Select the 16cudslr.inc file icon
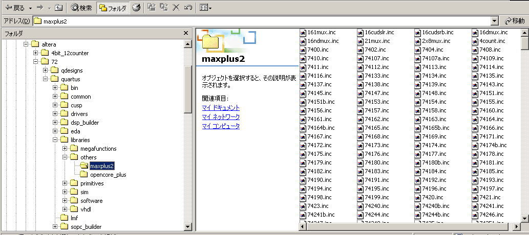Viewport: 529px width, 235px height. 361,32
